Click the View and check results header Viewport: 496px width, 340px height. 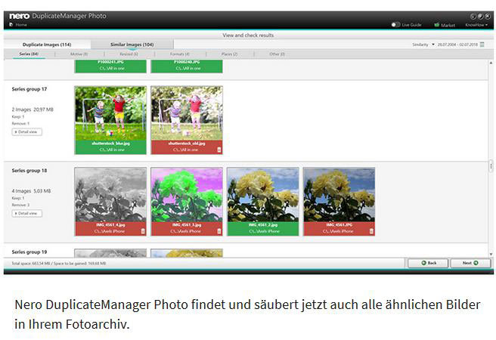click(x=248, y=35)
